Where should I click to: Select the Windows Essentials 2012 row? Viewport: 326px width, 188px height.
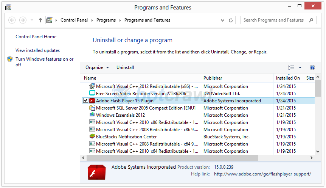coord(198,115)
